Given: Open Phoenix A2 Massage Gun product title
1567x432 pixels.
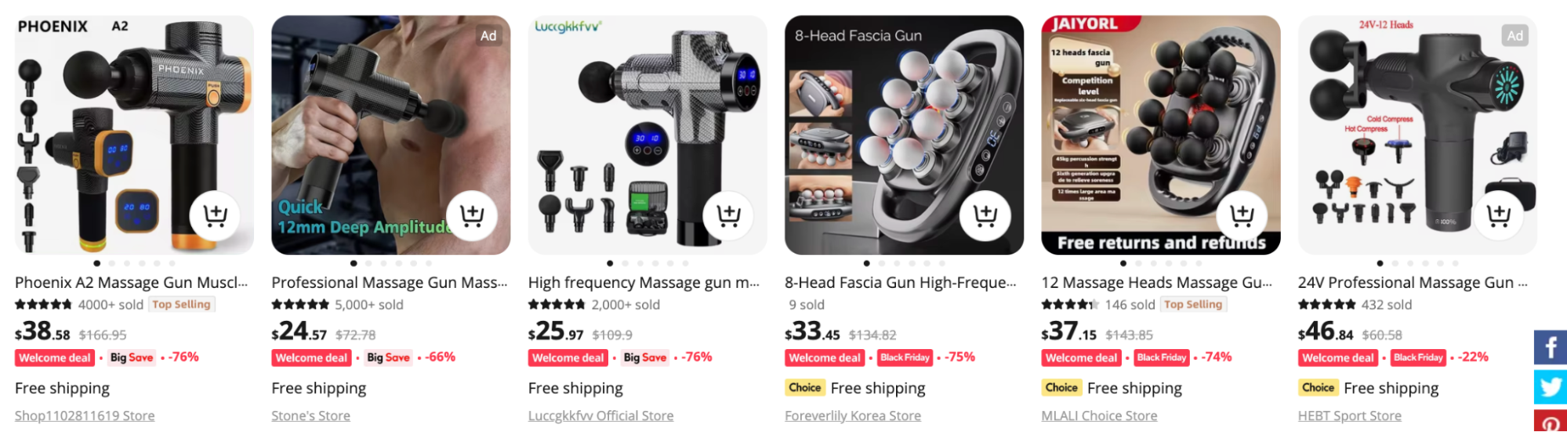Looking at the screenshot, I should coord(131,283).
